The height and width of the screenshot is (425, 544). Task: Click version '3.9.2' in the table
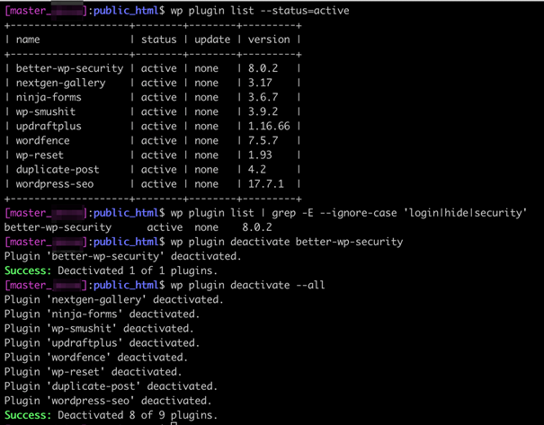click(x=263, y=111)
